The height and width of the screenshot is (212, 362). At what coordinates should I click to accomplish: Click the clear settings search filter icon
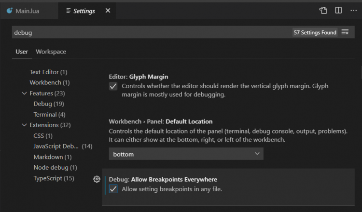pyautogui.click(x=345, y=32)
